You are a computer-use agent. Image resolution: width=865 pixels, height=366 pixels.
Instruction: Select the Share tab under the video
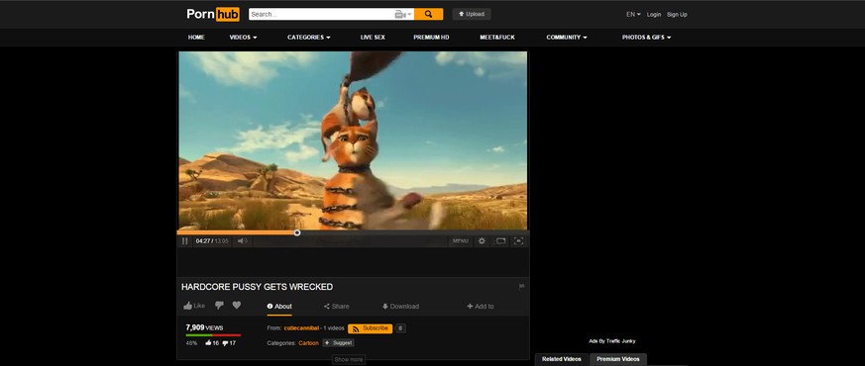(x=337, y=307)
